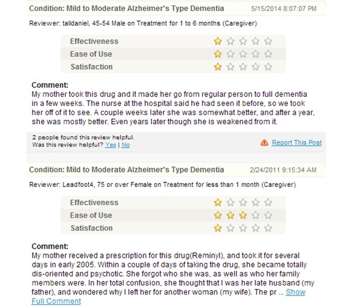Click the last empty star in Leadfoot4's Satisfaction row
Image resolution: width=363 pixels, height=308 pixels.
tap(268, 228)
